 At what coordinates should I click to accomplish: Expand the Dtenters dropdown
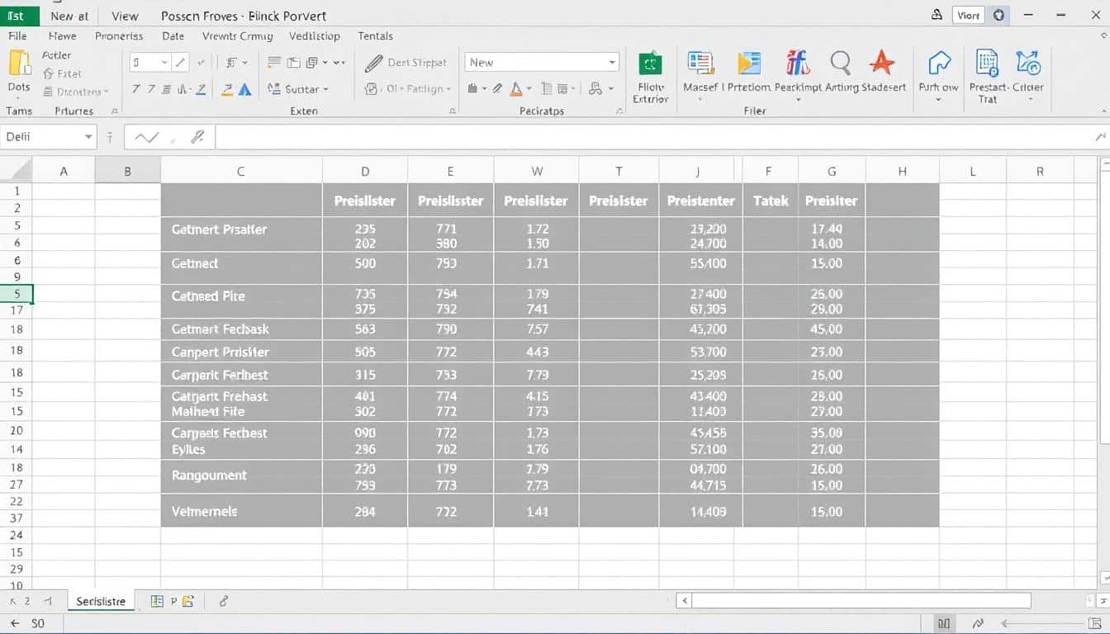107,92
